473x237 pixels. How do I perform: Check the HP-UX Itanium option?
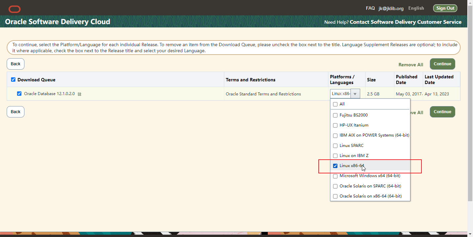(335, 125)
